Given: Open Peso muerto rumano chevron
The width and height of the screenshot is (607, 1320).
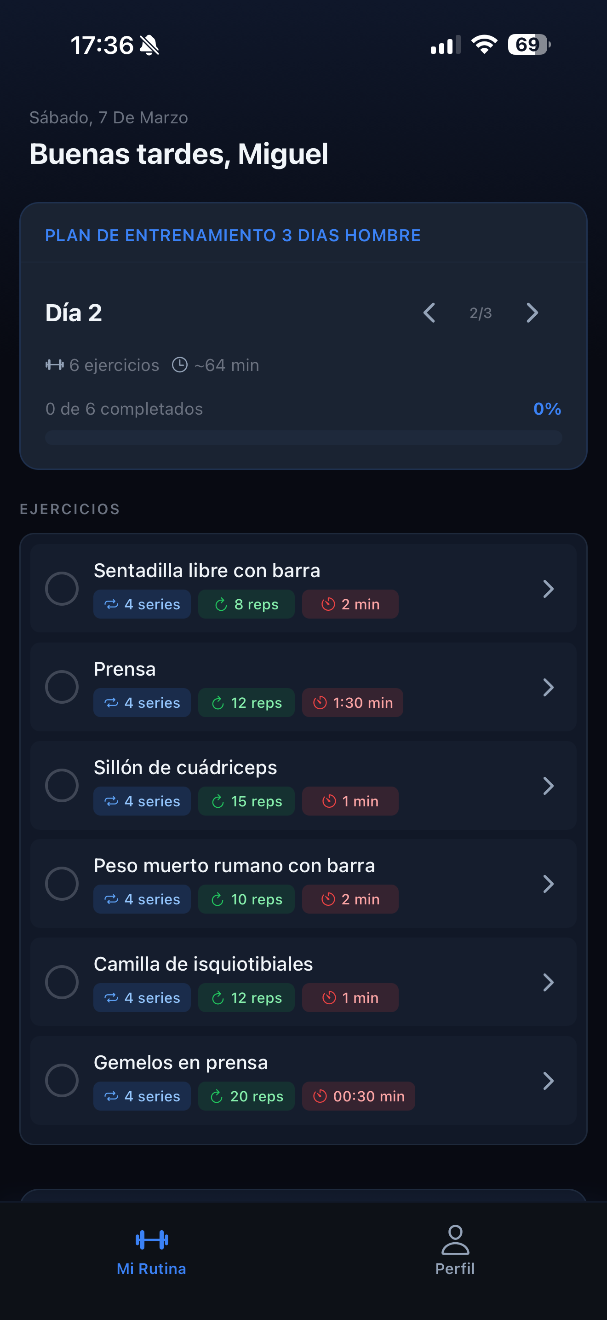Looking at the screenshot, I should 548,884.
